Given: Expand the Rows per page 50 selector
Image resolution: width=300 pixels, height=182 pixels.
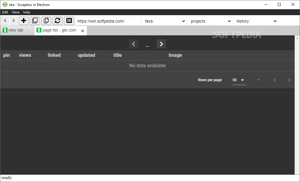Looking at the screenshot, I should (239, 80).
